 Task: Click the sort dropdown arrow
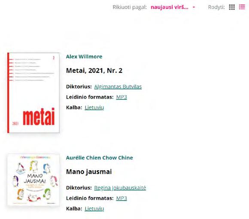[x=194, y=7]
